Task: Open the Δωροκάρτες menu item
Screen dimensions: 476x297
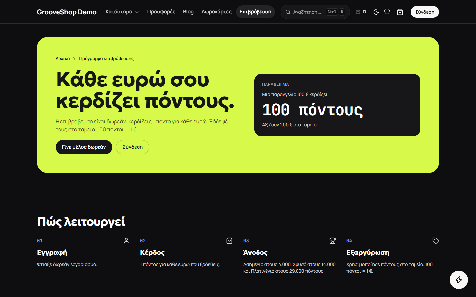Action: pos(217,12)
